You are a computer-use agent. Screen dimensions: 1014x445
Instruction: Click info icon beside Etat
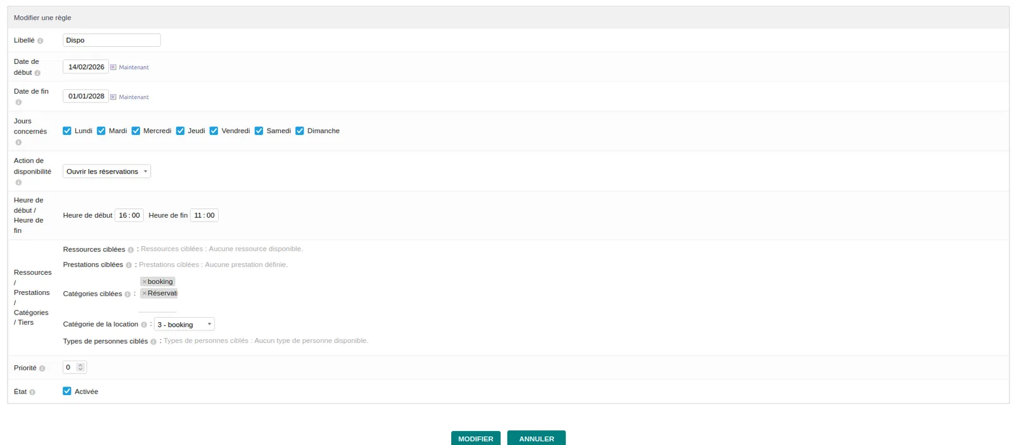pyautogui.click(x=32, y=392)
